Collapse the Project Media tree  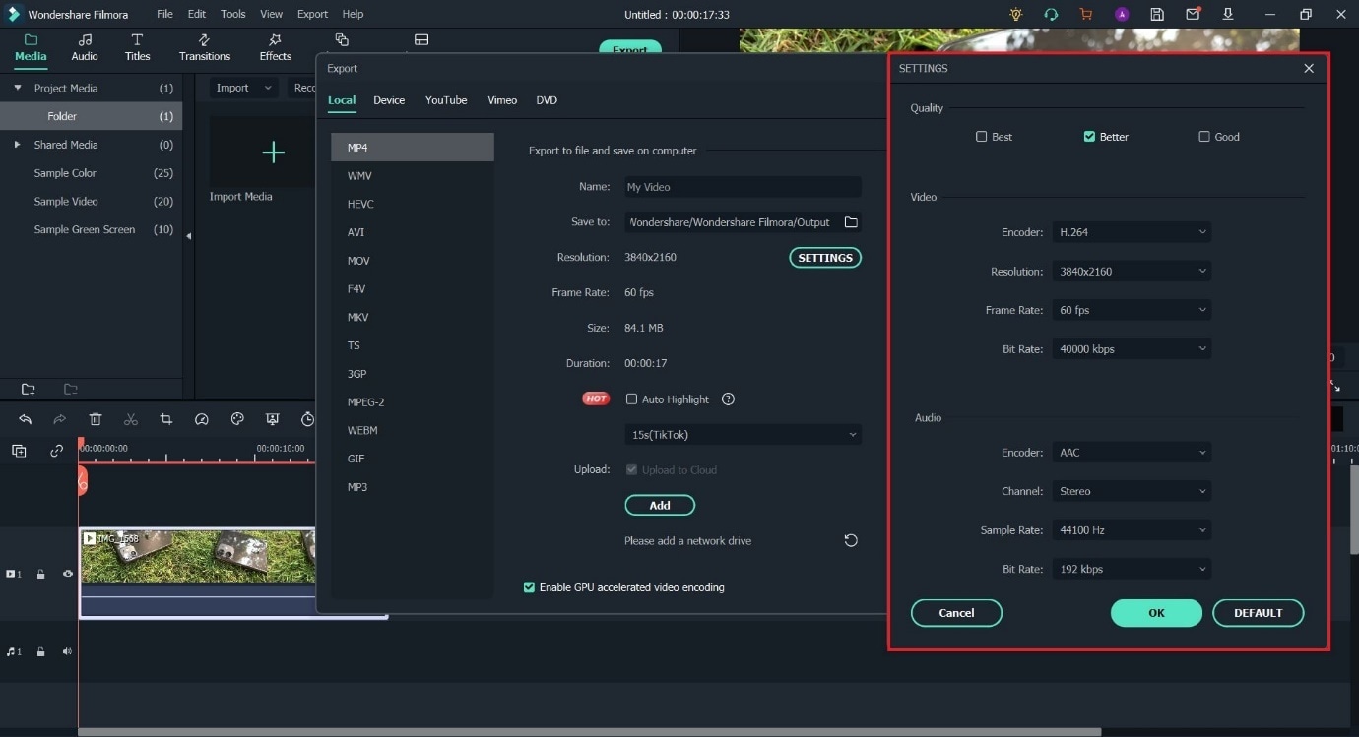(17, 88)
